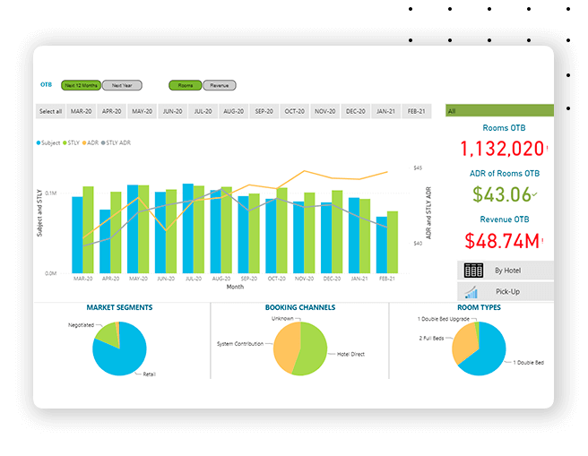Click BOOKING CHANNELS title

(300, 307)
